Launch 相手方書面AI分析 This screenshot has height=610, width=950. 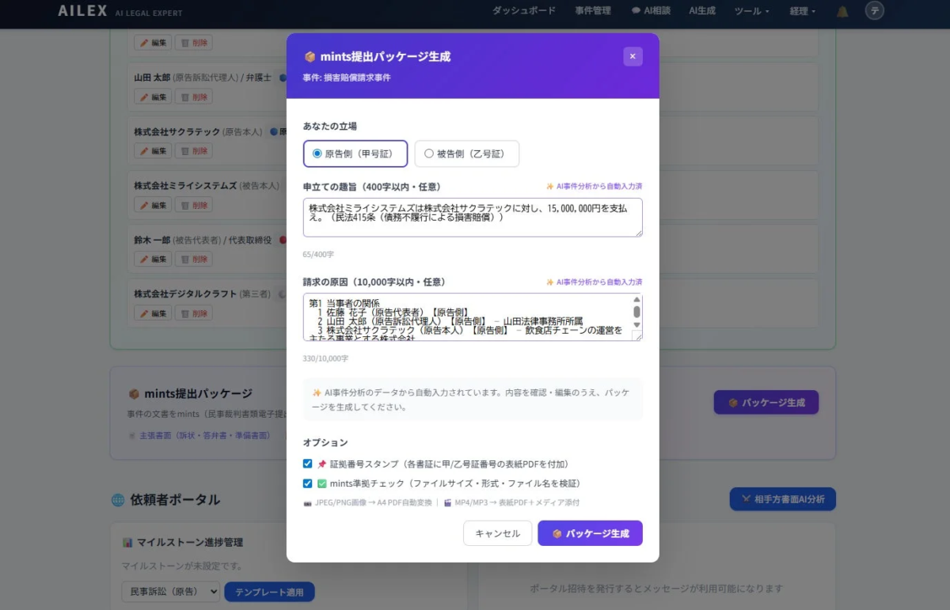coord(782,498)
